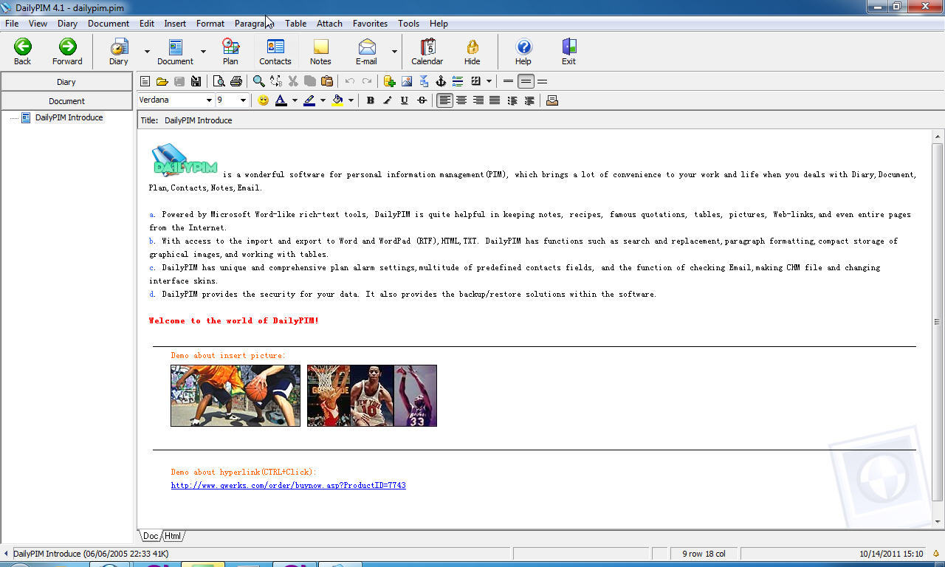Open the Plan module
This screenshot has width=945, height=567.
pos(230,52)
